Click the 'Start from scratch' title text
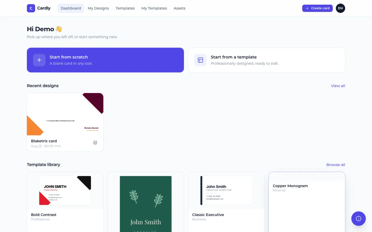The width and height of the screenshot is (372, 232). click(x=69, y=57)
